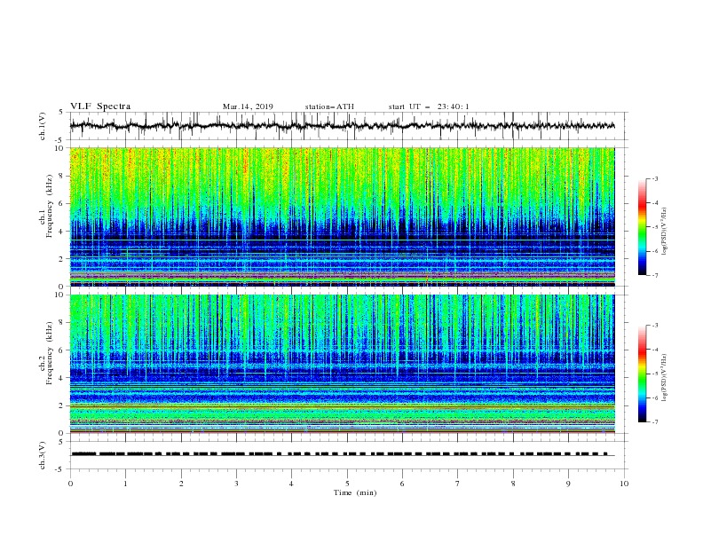This screenshot has width=703, height=543.
Task: Click the ch.2 spectrogram color scale bar
Action: pos(642,374)
